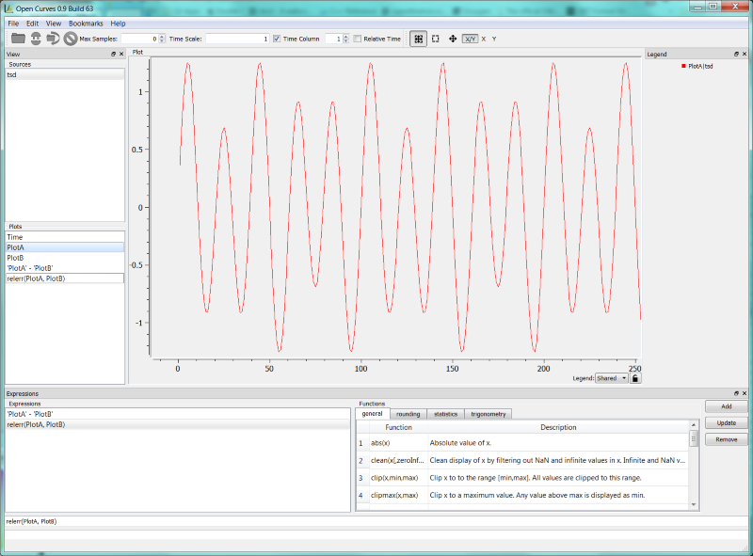Select the four-arrow pan tool
This screenshot has height=556, width=753.
(453, 39)
